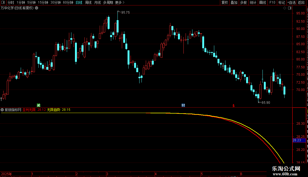Click the 股朋指标网 indicator name
This screenshot has width=308, height=177.
pyautogui.click(x=13, y=110)
